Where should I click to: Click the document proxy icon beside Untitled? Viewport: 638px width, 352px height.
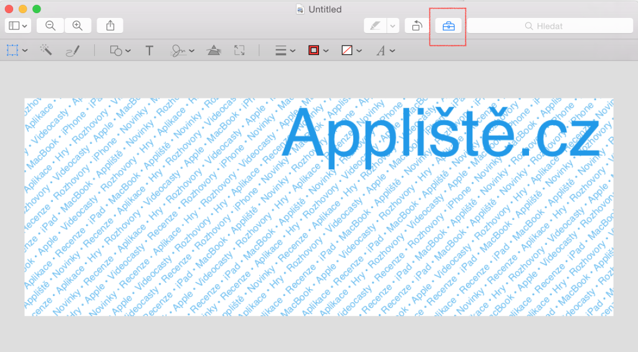pos(300,9)
